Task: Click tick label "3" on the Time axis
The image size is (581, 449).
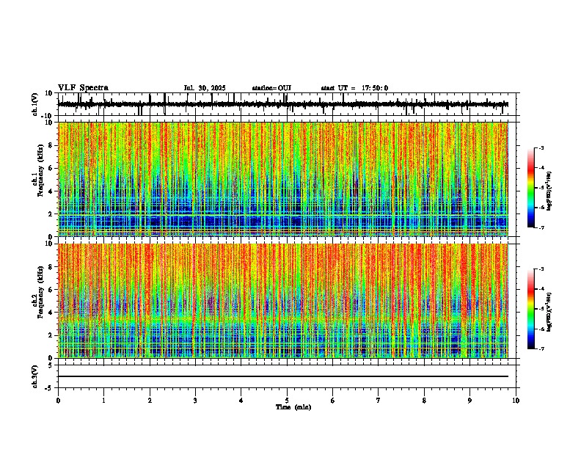Action: (195, 401)
